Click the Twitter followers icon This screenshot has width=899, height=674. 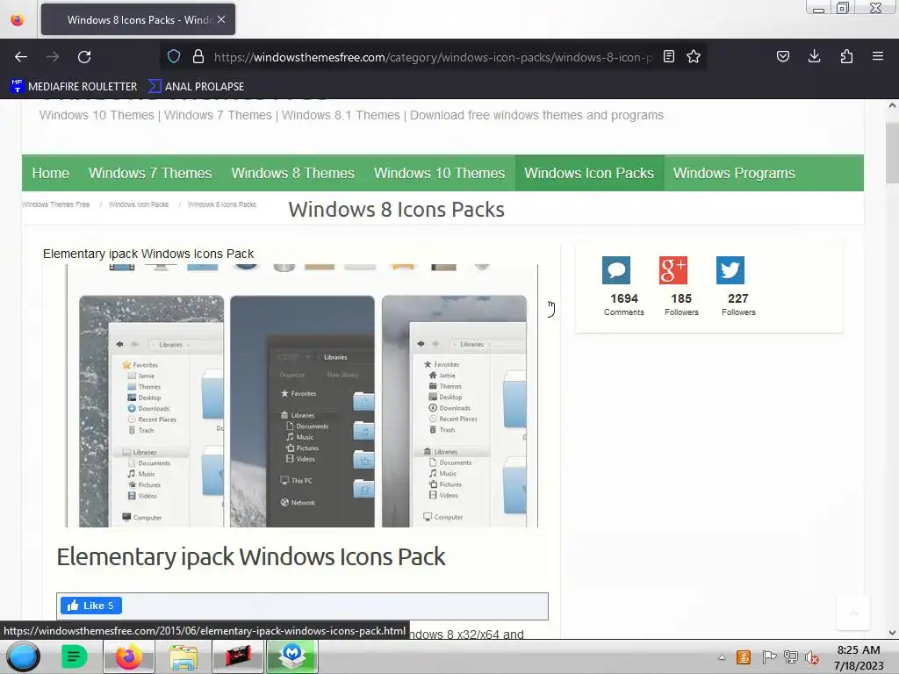730,270
